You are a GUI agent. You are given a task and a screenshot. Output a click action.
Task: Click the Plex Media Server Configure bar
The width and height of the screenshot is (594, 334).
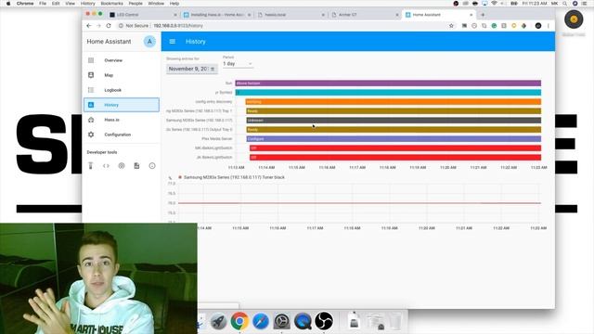coord(394,139)
